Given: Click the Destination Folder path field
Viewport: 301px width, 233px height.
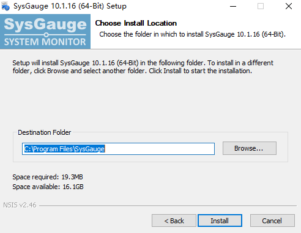Looking at the screenshot, I should [x=118, y=149].
